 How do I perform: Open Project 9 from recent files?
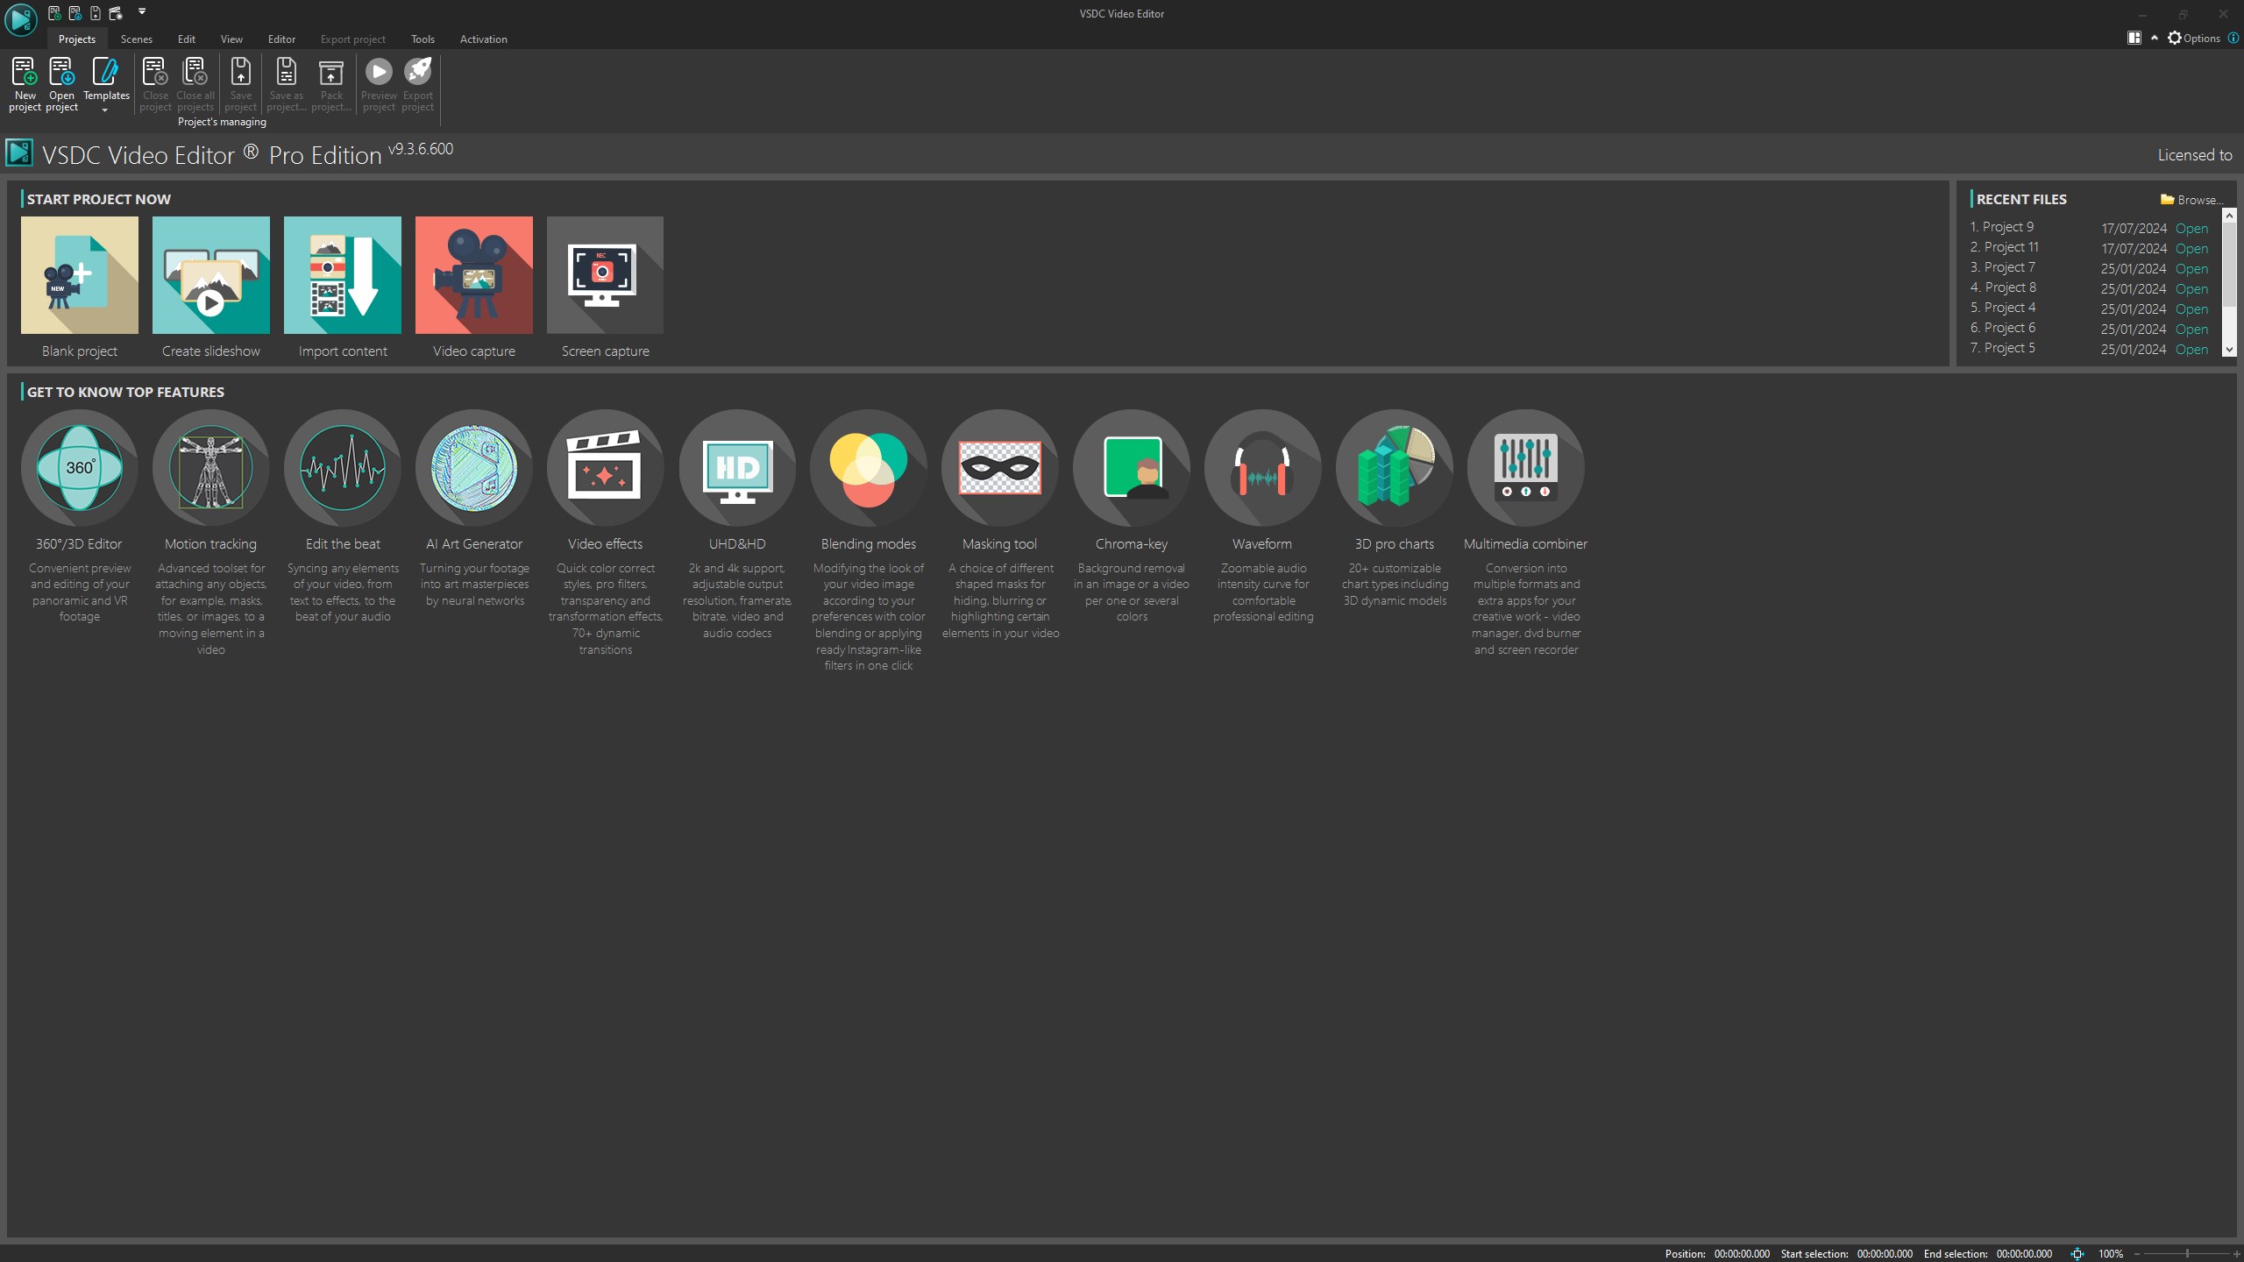[x=2191, y=228]
